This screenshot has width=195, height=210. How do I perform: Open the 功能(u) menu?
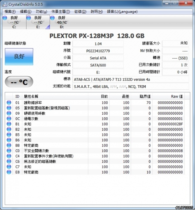(41, 12)
